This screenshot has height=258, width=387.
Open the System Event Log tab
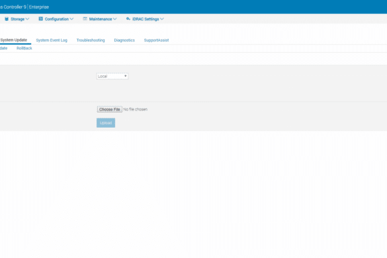coord(52,40)
